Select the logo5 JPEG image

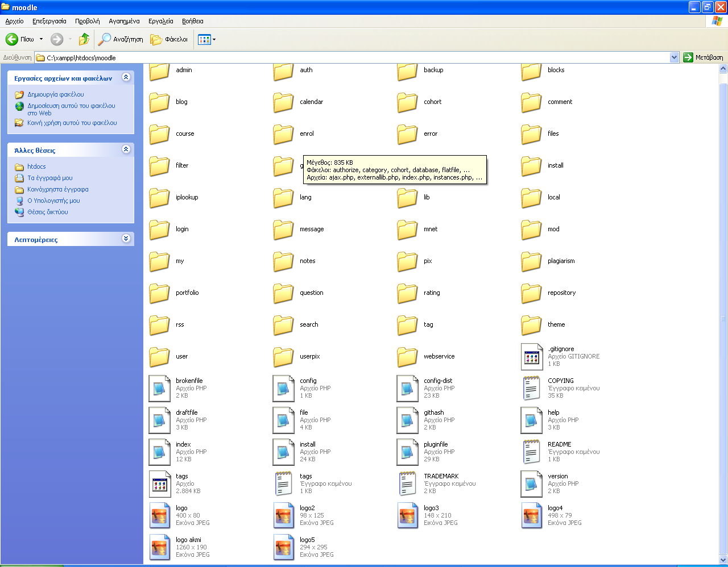(x=283, y=548)
